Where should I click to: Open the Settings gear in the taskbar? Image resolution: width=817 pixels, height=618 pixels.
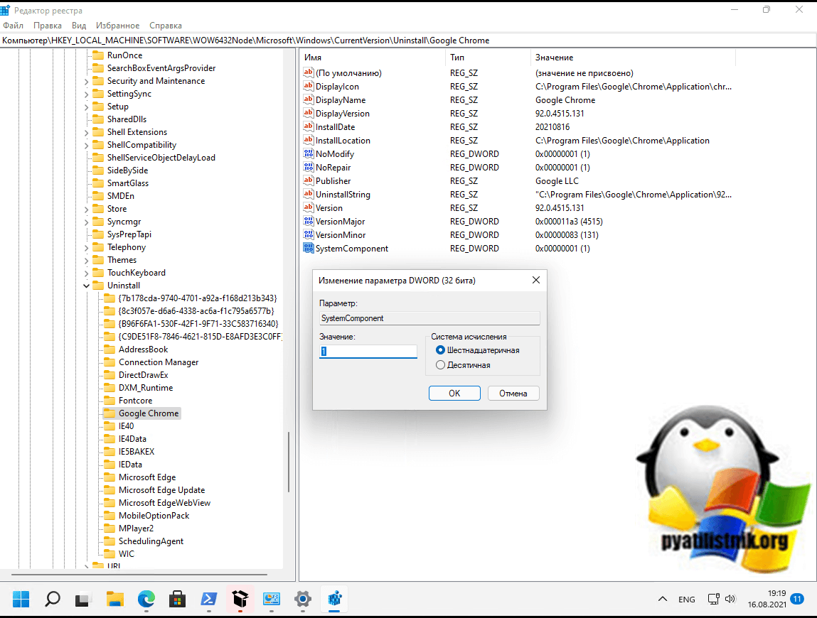(303, 599)
